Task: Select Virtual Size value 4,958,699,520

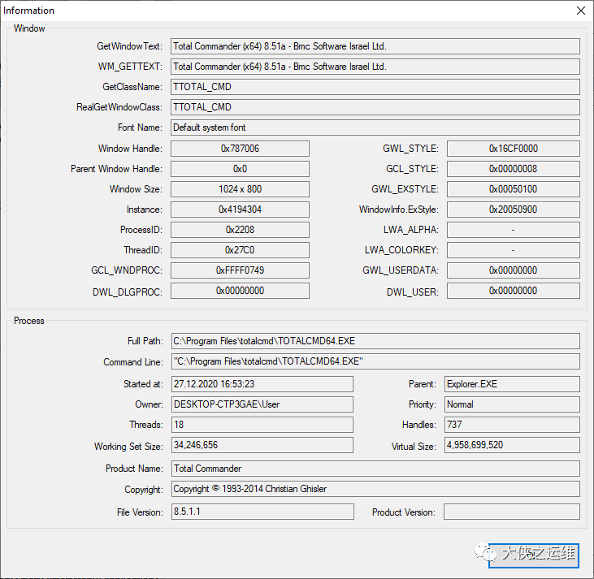Action: [x=512, y=445]
